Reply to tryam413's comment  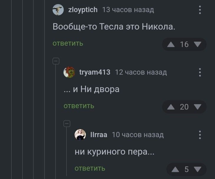click(79, 106)
